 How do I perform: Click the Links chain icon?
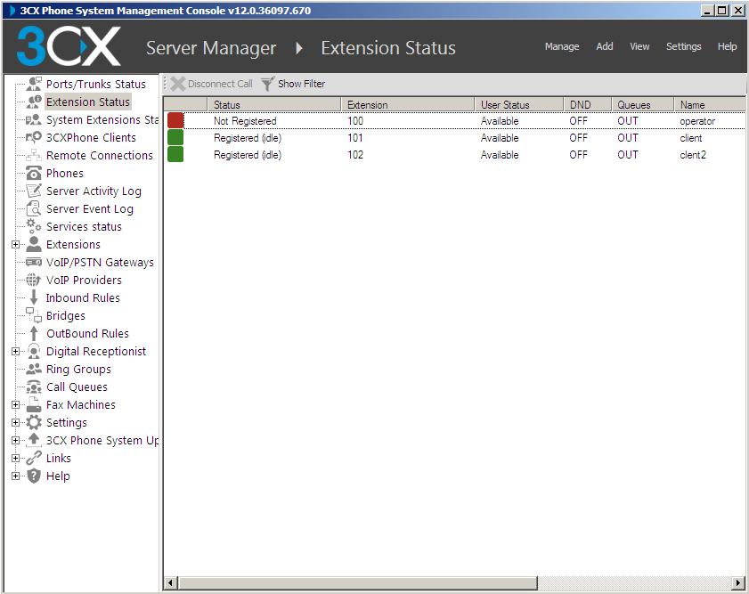[x=34, y=458]
